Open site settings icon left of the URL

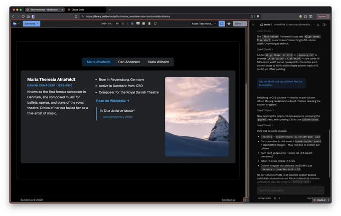[x=82, y=17]
